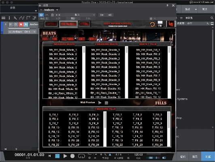Click the floppy disk save icon
The image size is (215, 162).
pos(160,24)
